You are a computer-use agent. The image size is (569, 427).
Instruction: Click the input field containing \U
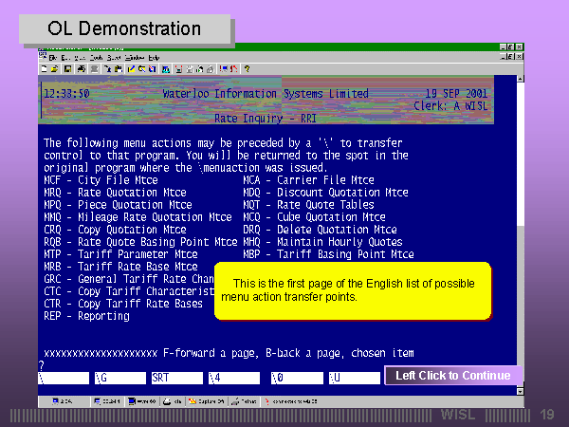352,378
